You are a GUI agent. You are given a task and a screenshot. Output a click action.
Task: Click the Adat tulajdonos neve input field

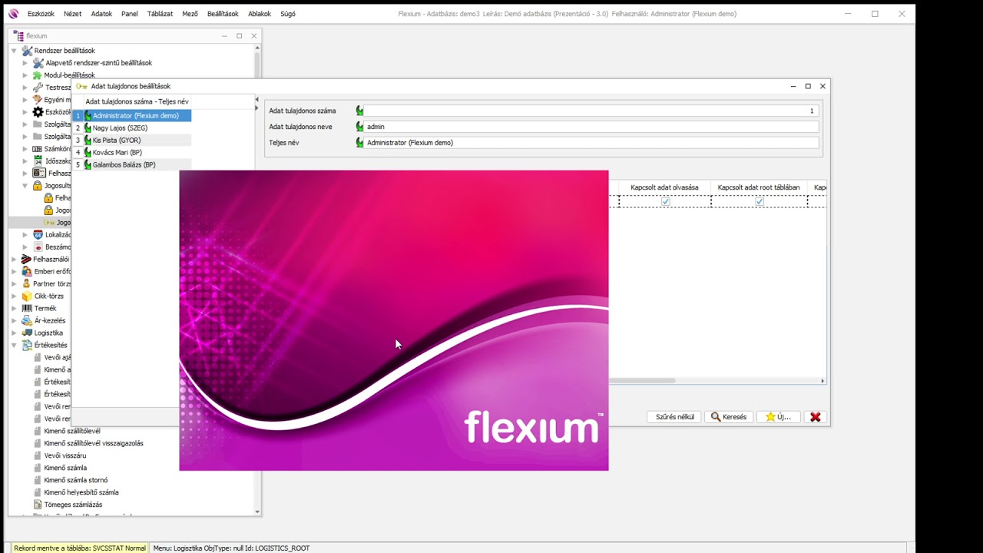(591, 127)
